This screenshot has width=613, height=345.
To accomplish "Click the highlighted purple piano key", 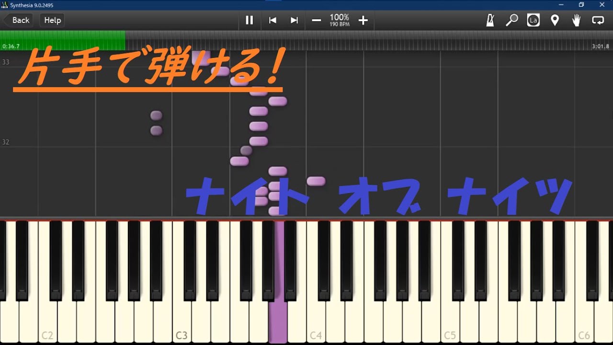I will [x=278, y=321].
